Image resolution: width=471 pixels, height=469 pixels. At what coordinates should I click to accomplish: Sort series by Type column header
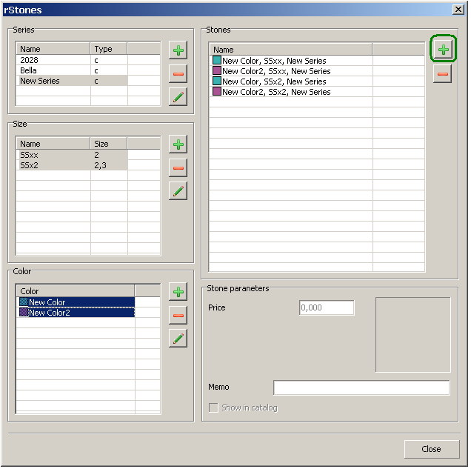pyautogui.click(x=109, y=49)
